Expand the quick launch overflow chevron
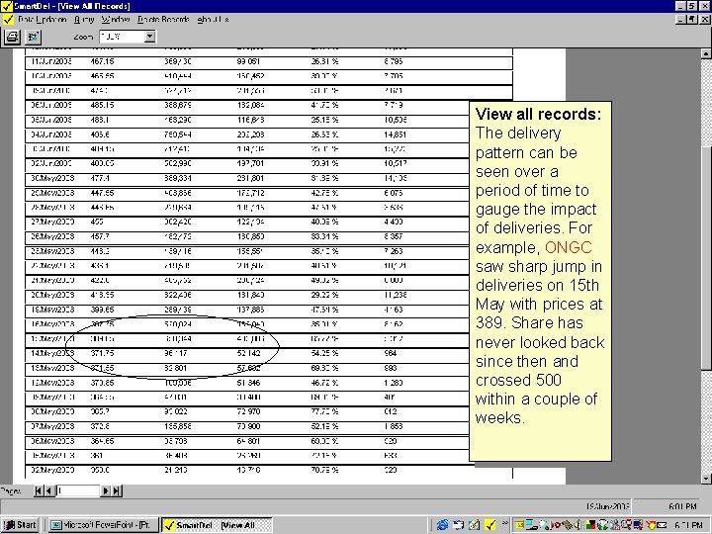The width and height of the screenshot is (712, 534). (x=505, y=523)
